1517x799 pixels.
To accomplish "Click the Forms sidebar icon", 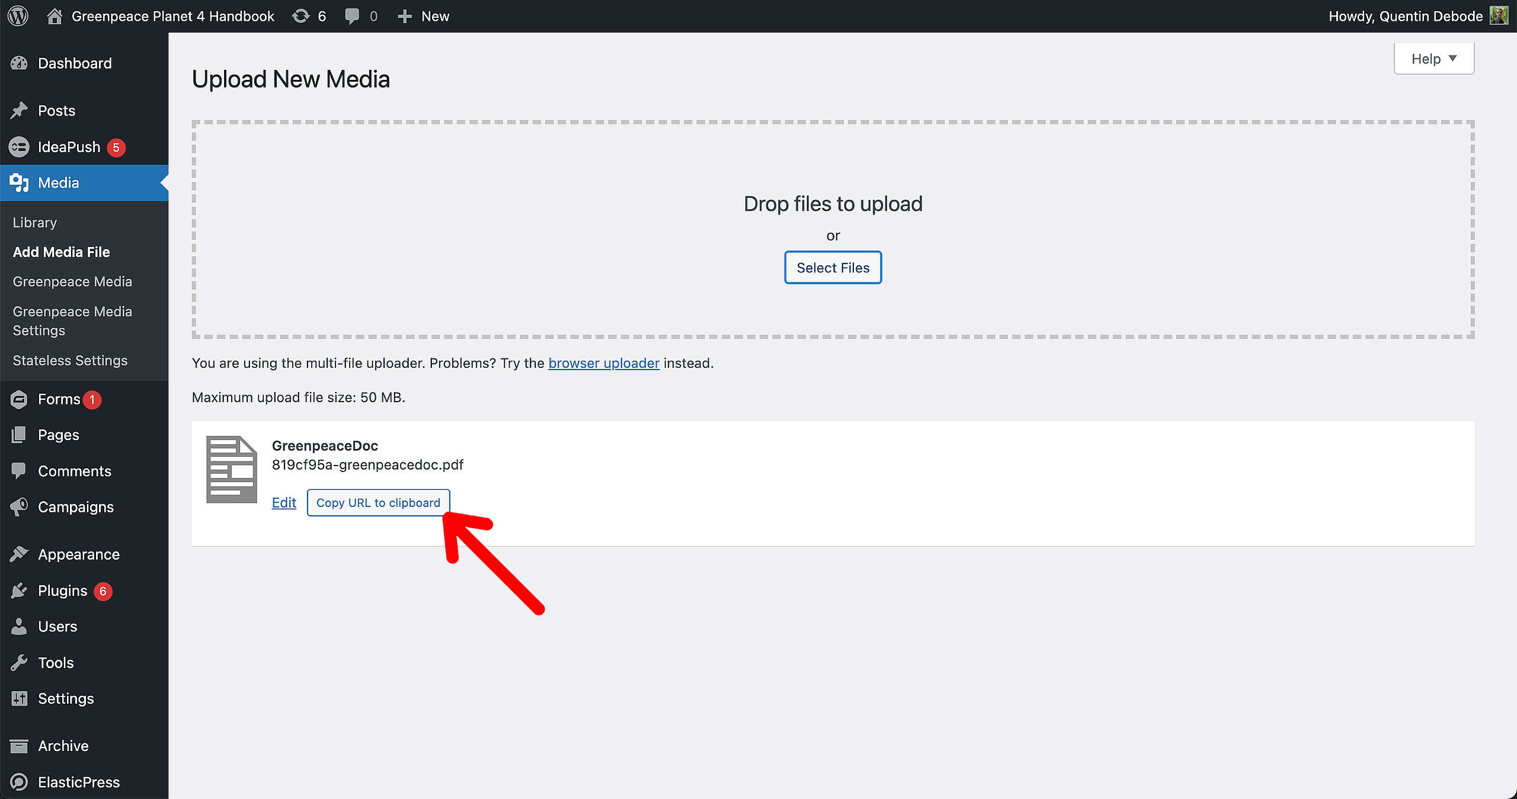I will (19, 400).
